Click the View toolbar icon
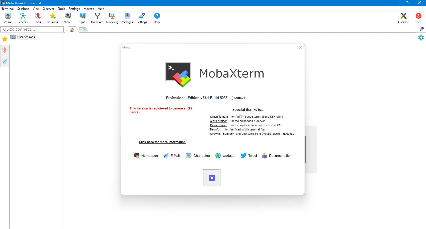Image resolution: width=426 pixels, height=229 pixels. pos(67,18)
